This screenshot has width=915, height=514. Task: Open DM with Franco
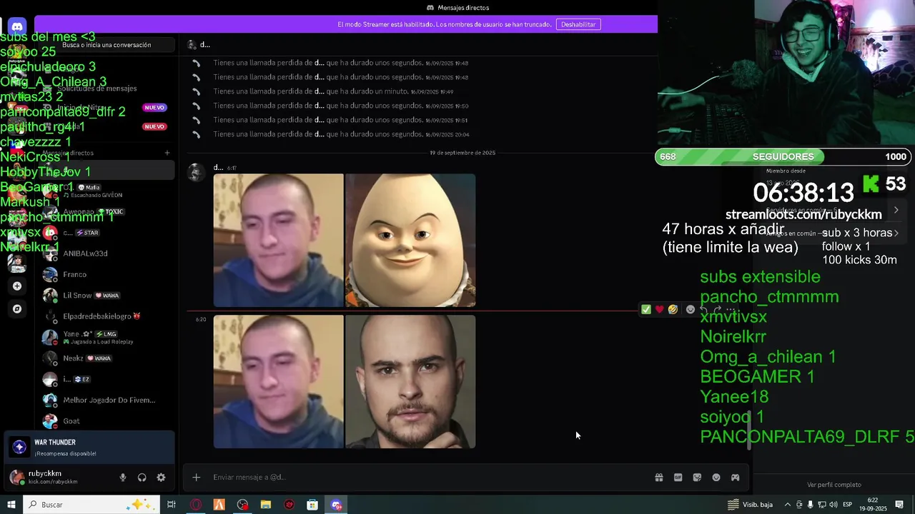click(x=107, y=274)
